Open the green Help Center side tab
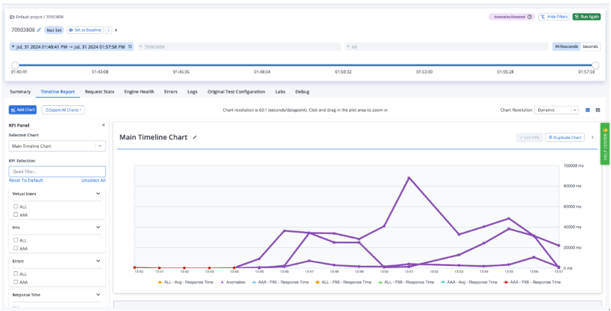The width and height of the screenshot is (611, 311). 605,143
